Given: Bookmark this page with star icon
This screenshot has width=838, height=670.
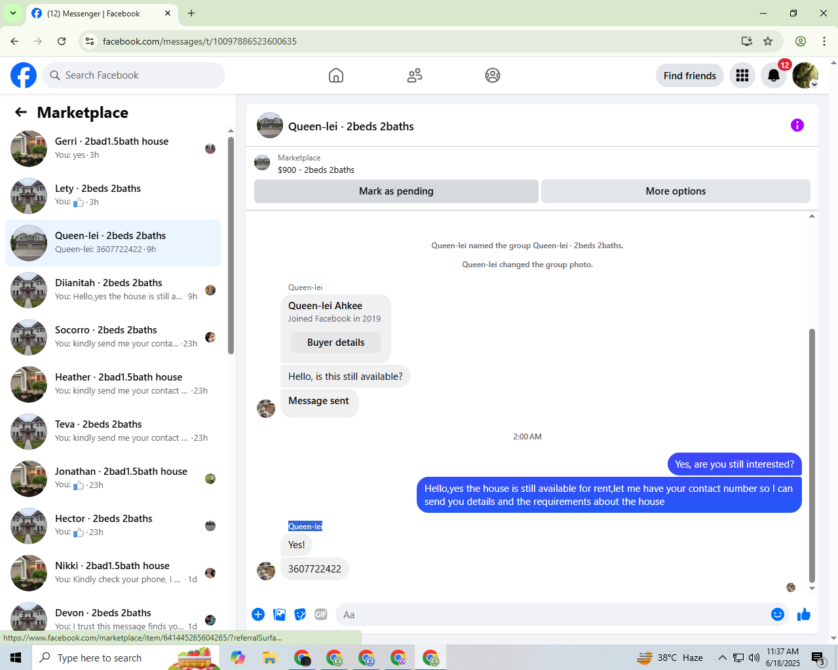Looking at the screenshot, I should point(768,41).
